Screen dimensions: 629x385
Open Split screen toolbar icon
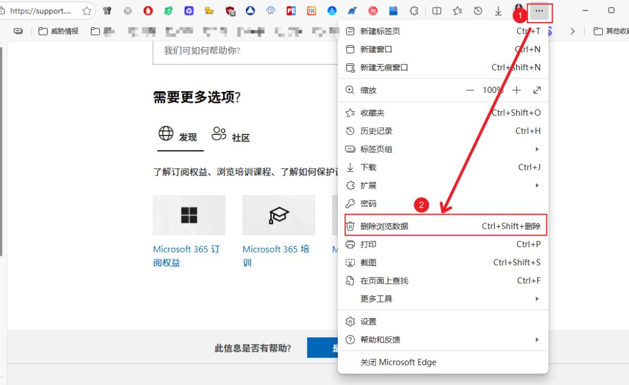click(437, 11)
